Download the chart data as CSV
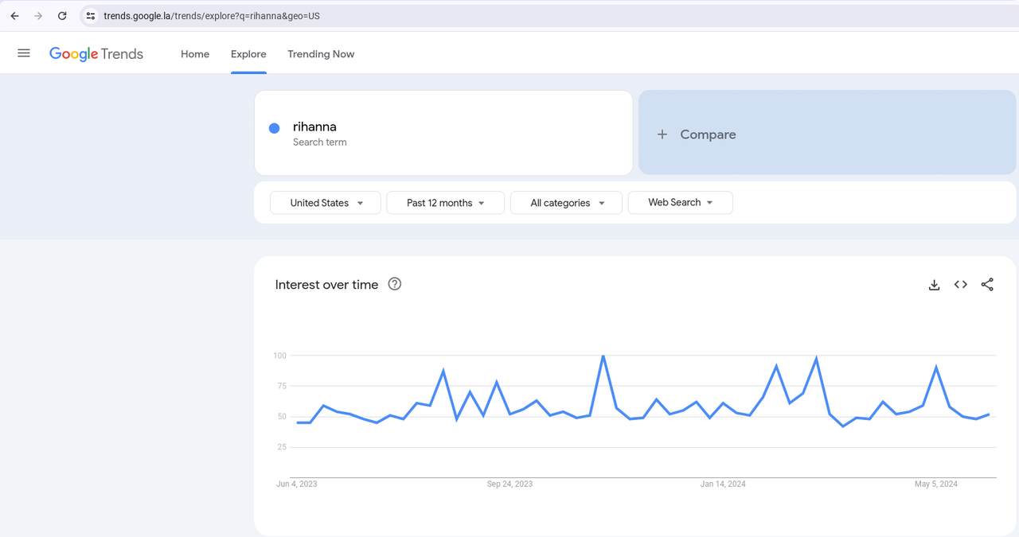Image resolution: width=1019 pixels, height=537 pixels. pyautogui.click(x=934, y=285)
